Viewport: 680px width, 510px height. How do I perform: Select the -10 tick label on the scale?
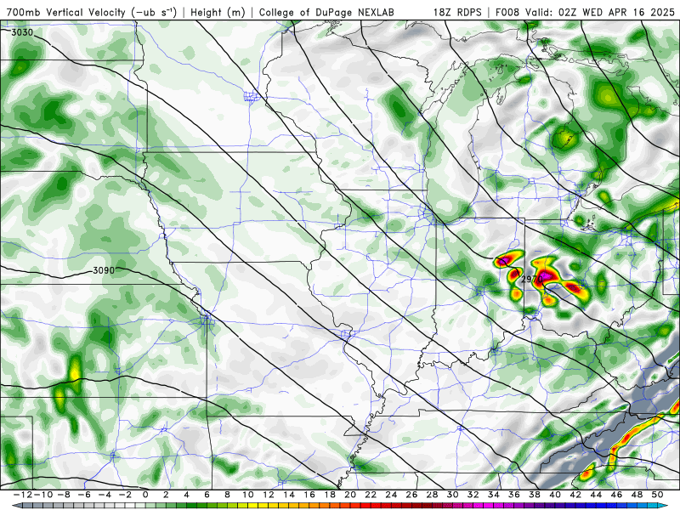[43, 495]
